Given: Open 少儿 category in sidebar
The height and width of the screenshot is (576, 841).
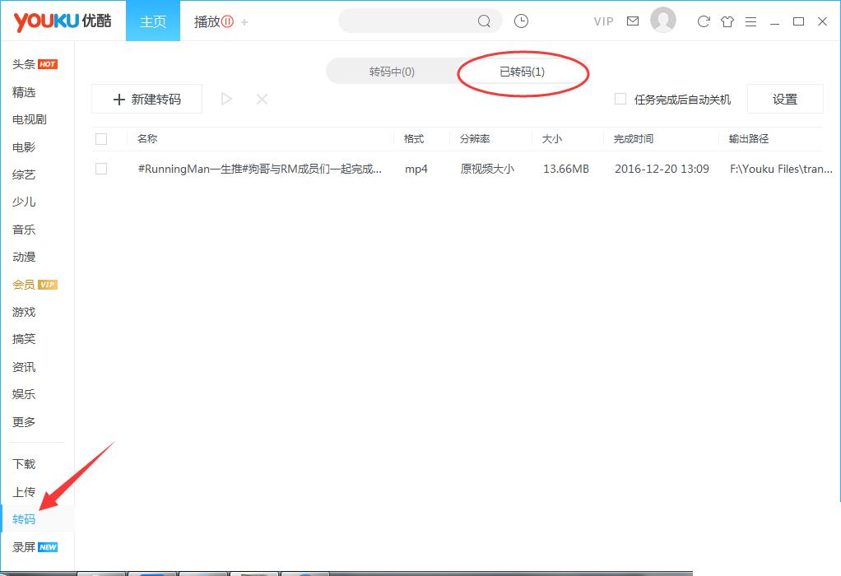Looking at the screenshot, I should (x=24, y=202).
